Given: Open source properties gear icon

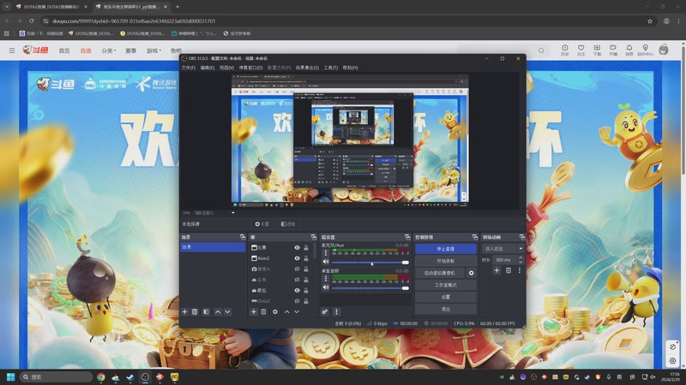Looking at the screenshot, I should click(275, 312).
